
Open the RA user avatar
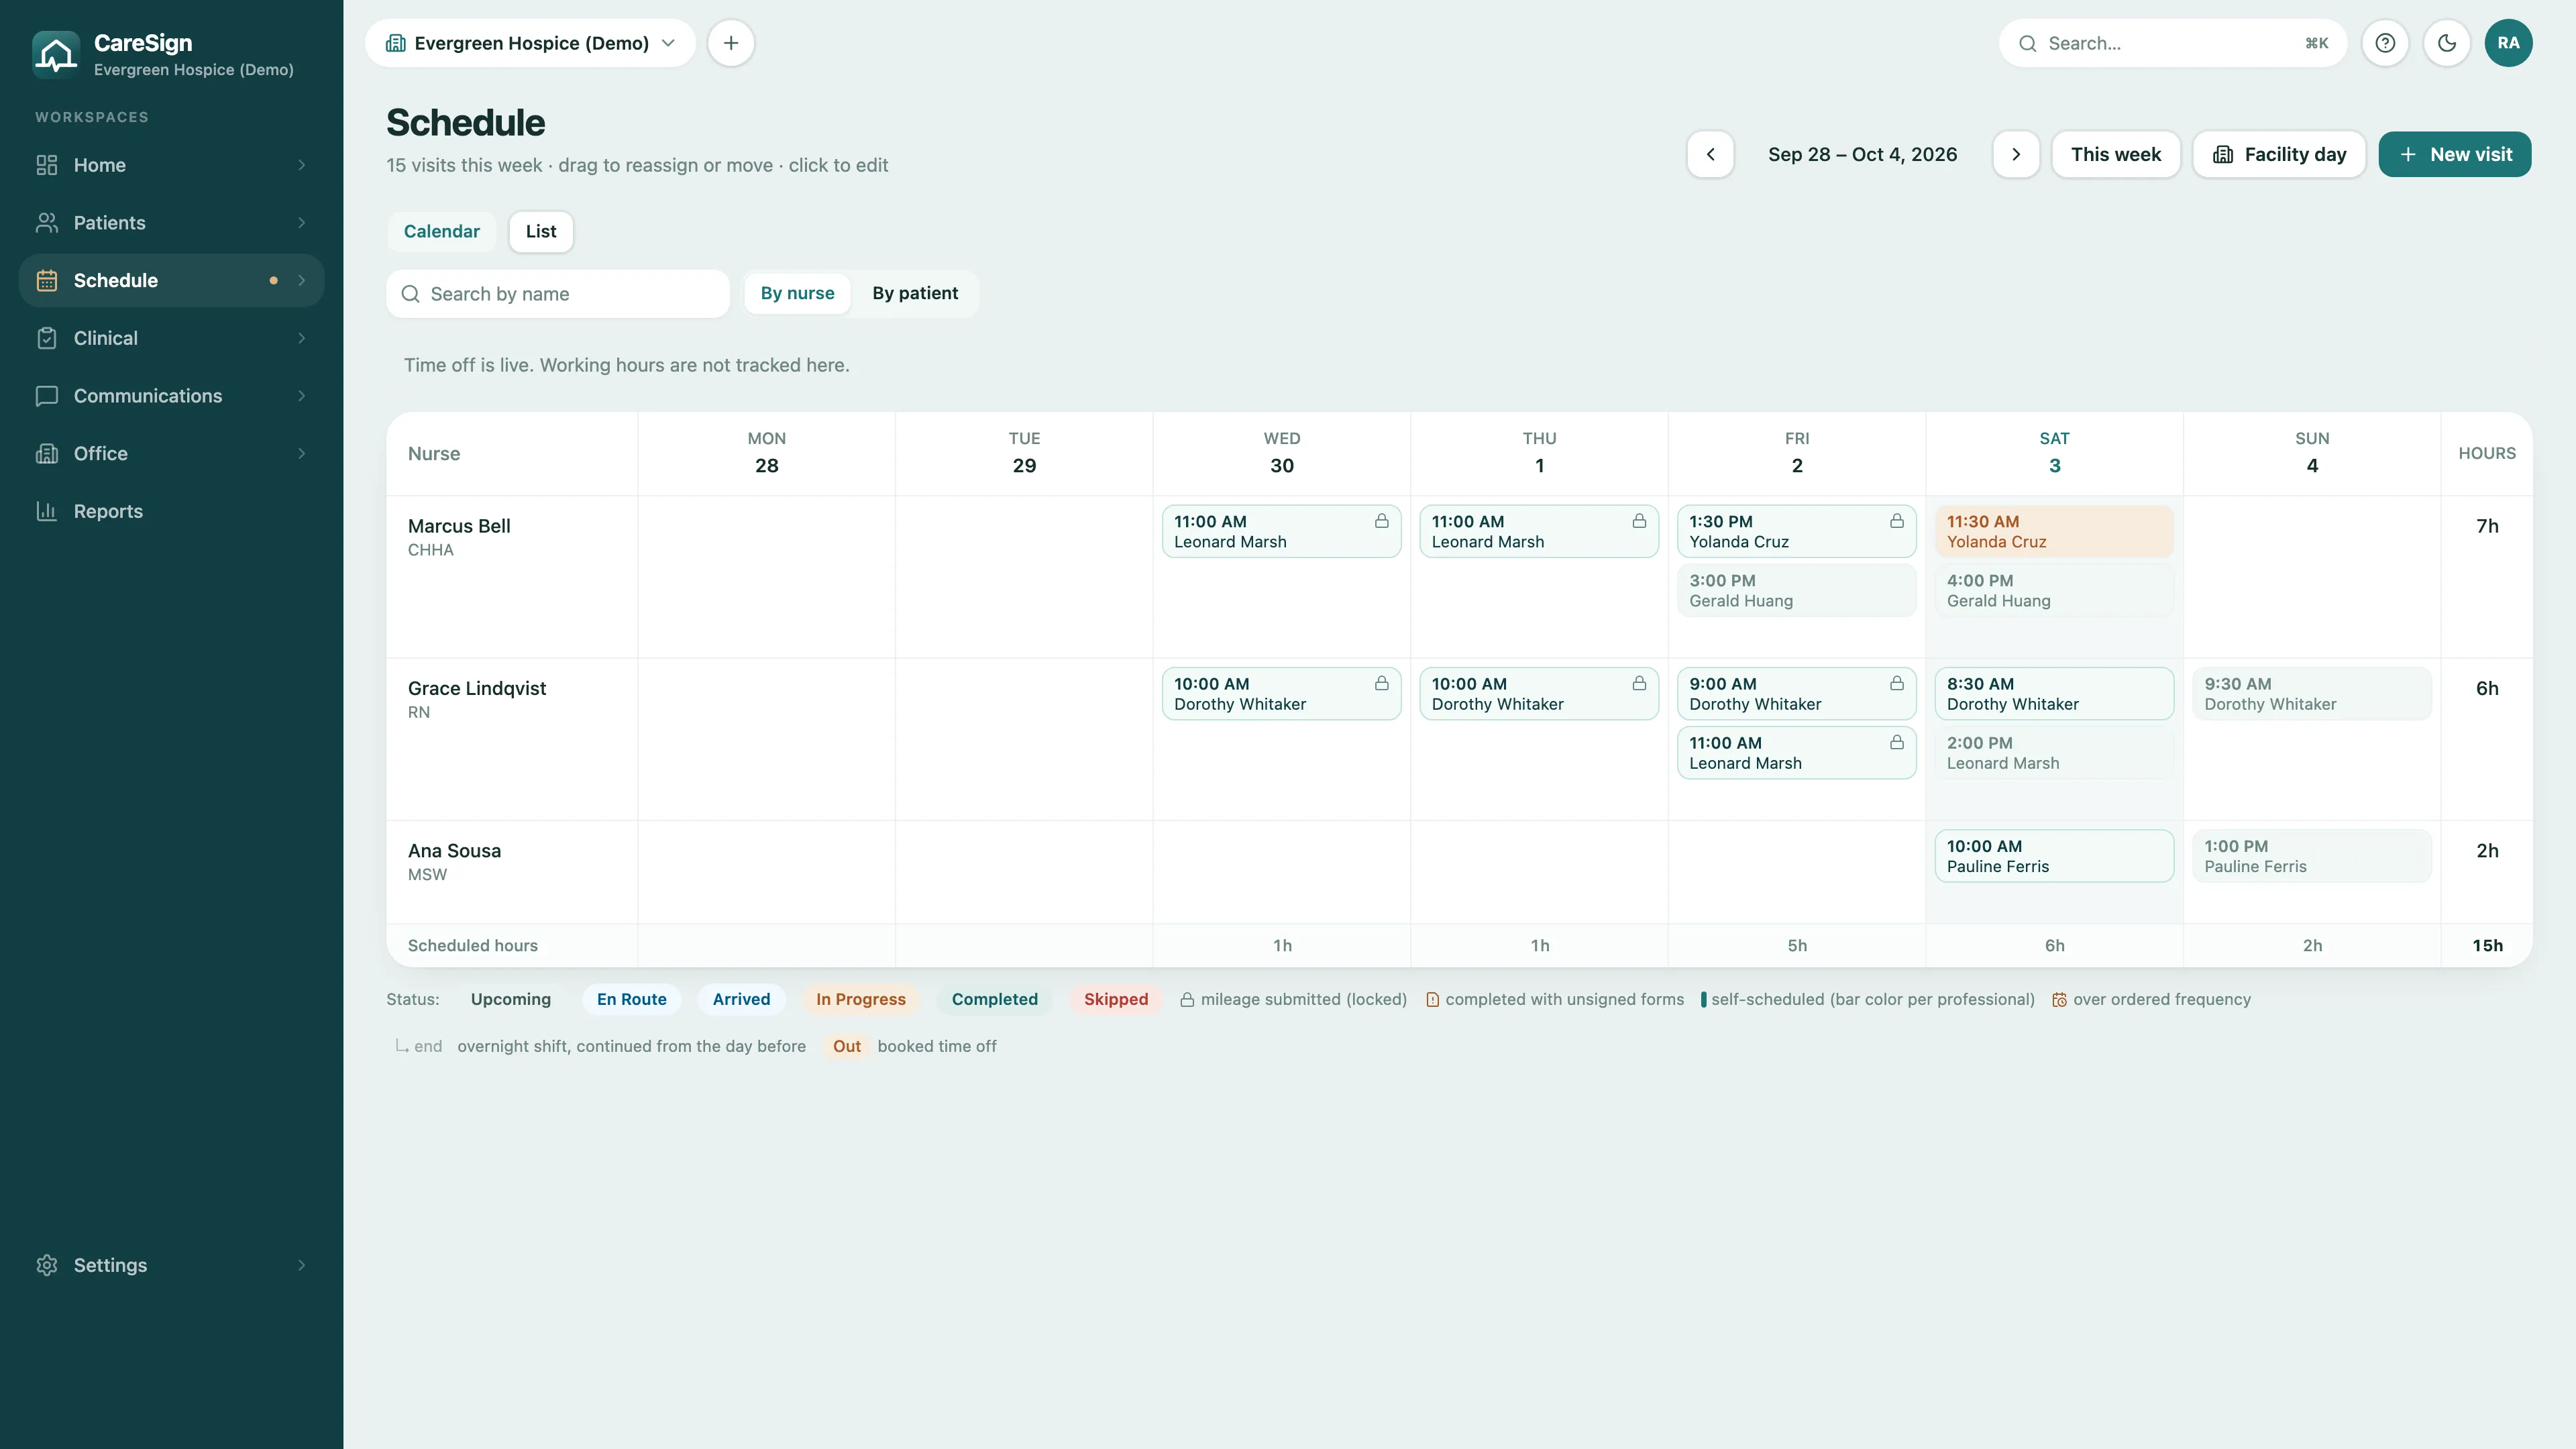(2508, 43)
